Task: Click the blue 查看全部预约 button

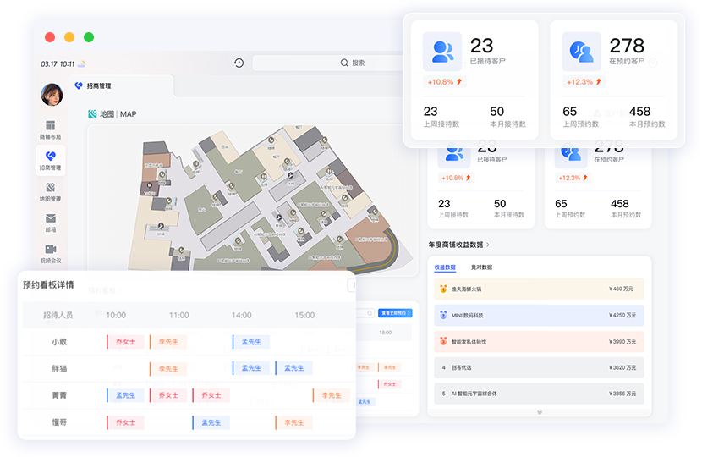Action: point(395,313)
